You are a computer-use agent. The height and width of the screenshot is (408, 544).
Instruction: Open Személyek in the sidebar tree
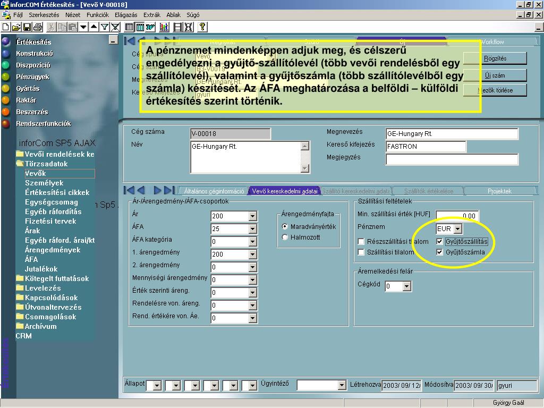[44, 183]
